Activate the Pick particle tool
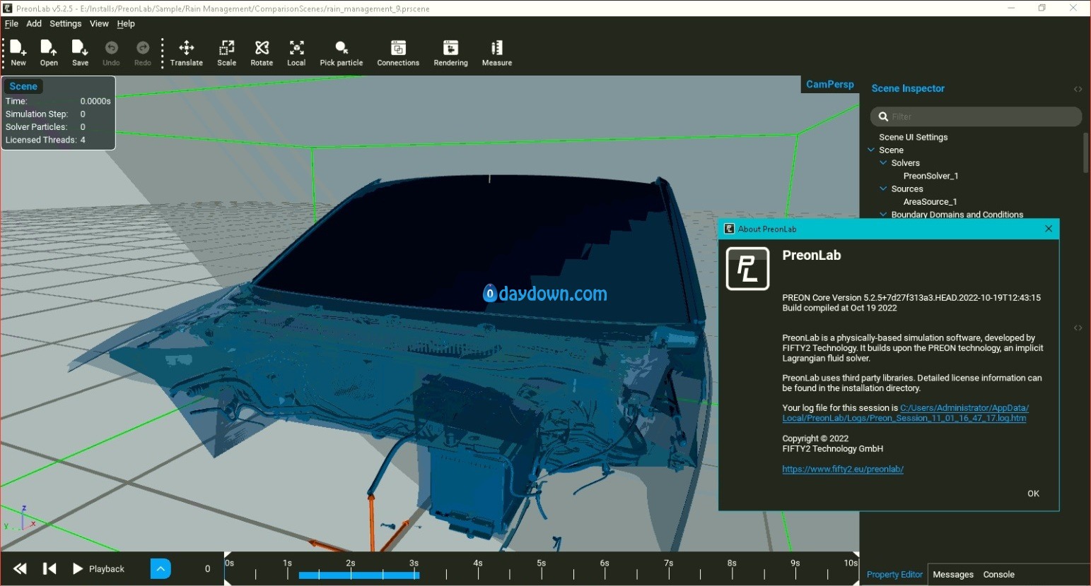The height and width of the screenshot is (586, 1091). 342,53
